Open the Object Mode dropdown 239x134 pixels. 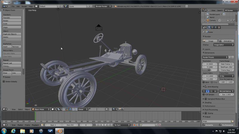41,109
